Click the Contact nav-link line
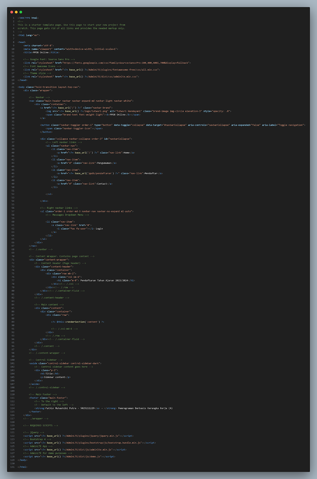 [x=85, y=184]
